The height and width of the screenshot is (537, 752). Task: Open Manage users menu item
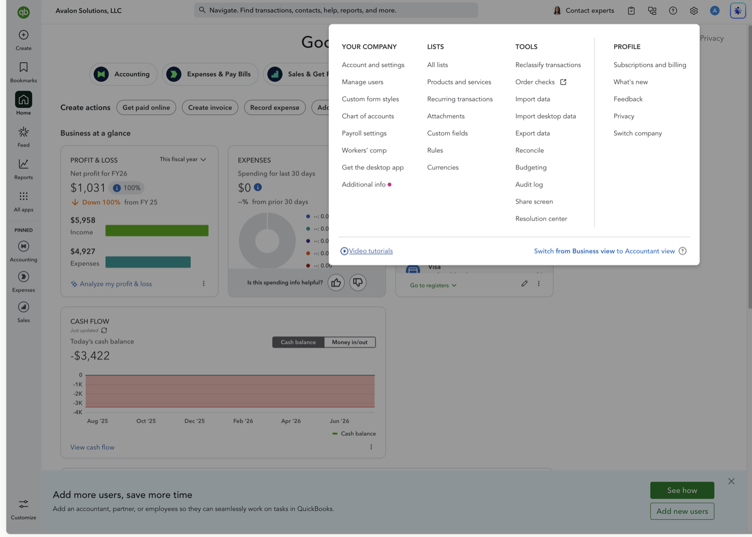coord(362,82)
